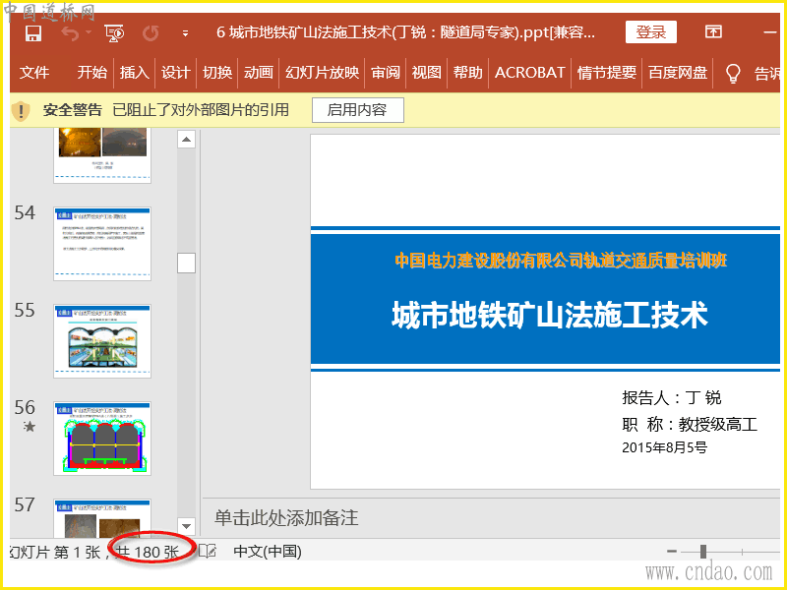Click slide count status 共 180 张
Viewport: 787px width, 590px height.
pos(148,553)
